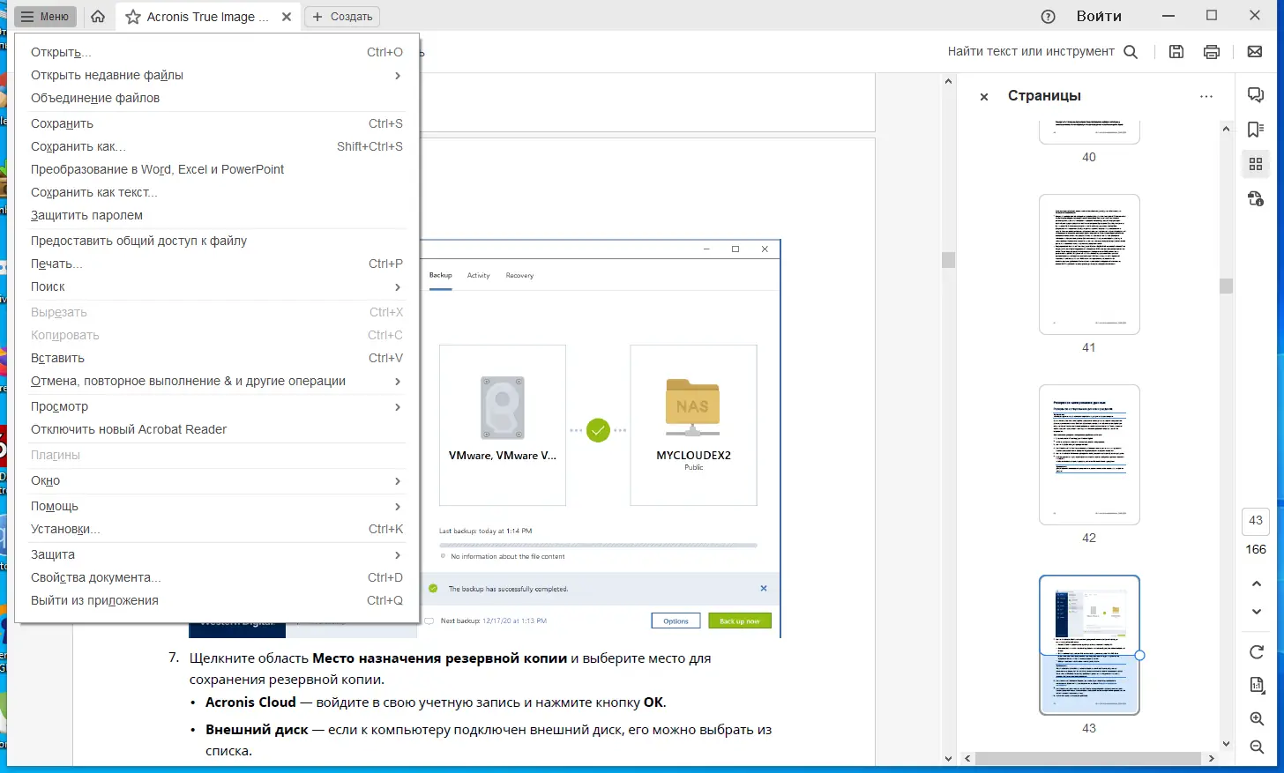Expand the Окно submenu
Image resolution: width=1284 pixels, height=773 pixels.
(217, 480)
